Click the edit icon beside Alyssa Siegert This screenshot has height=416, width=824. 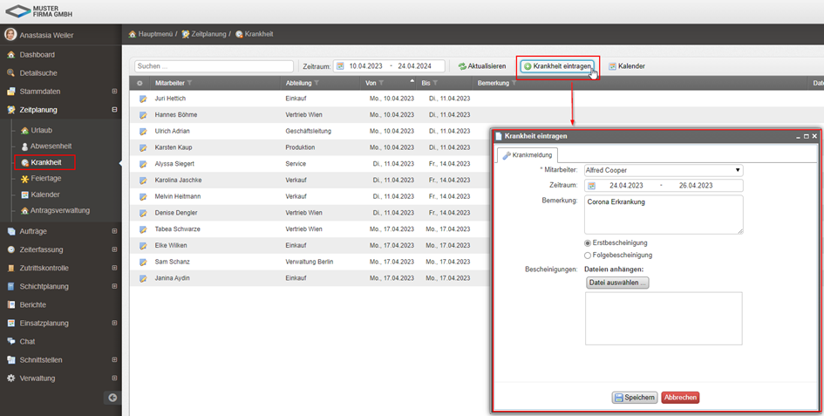tap(142, 164)
